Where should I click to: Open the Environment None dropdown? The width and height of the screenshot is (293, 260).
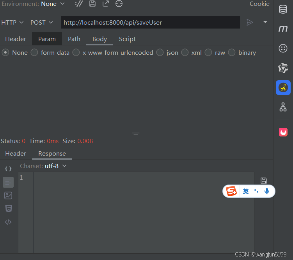click(53, 4)
